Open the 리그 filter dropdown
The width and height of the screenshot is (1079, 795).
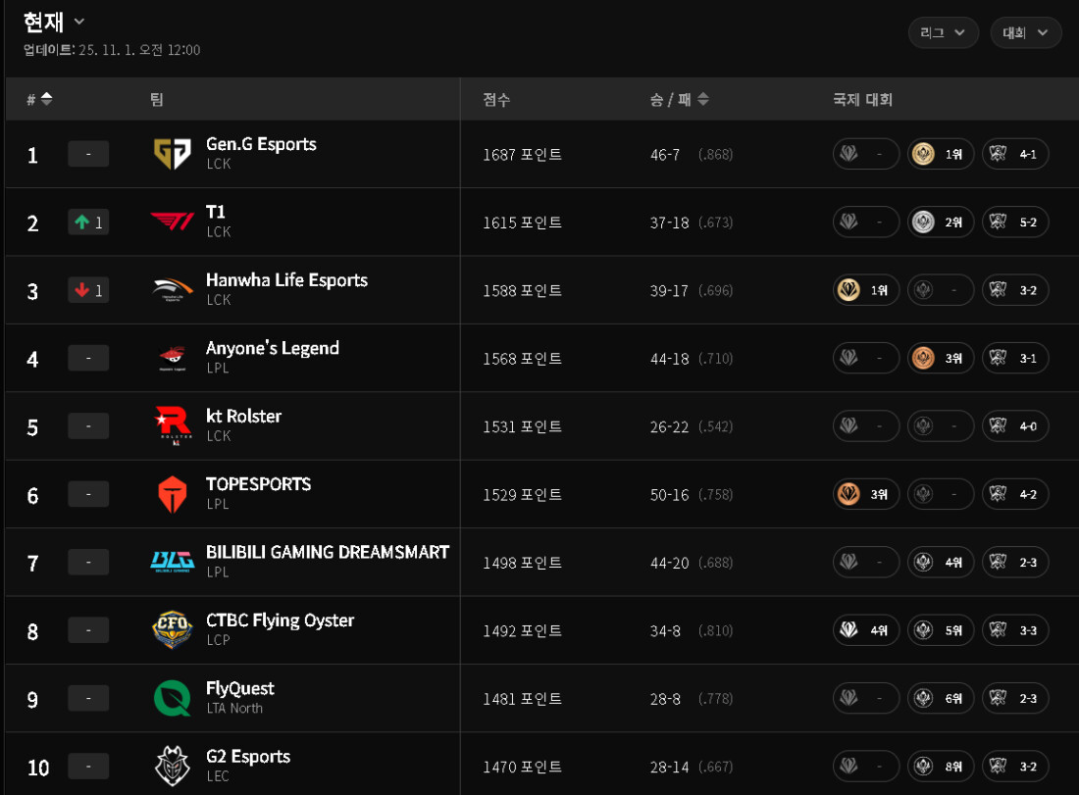[943, 32]
